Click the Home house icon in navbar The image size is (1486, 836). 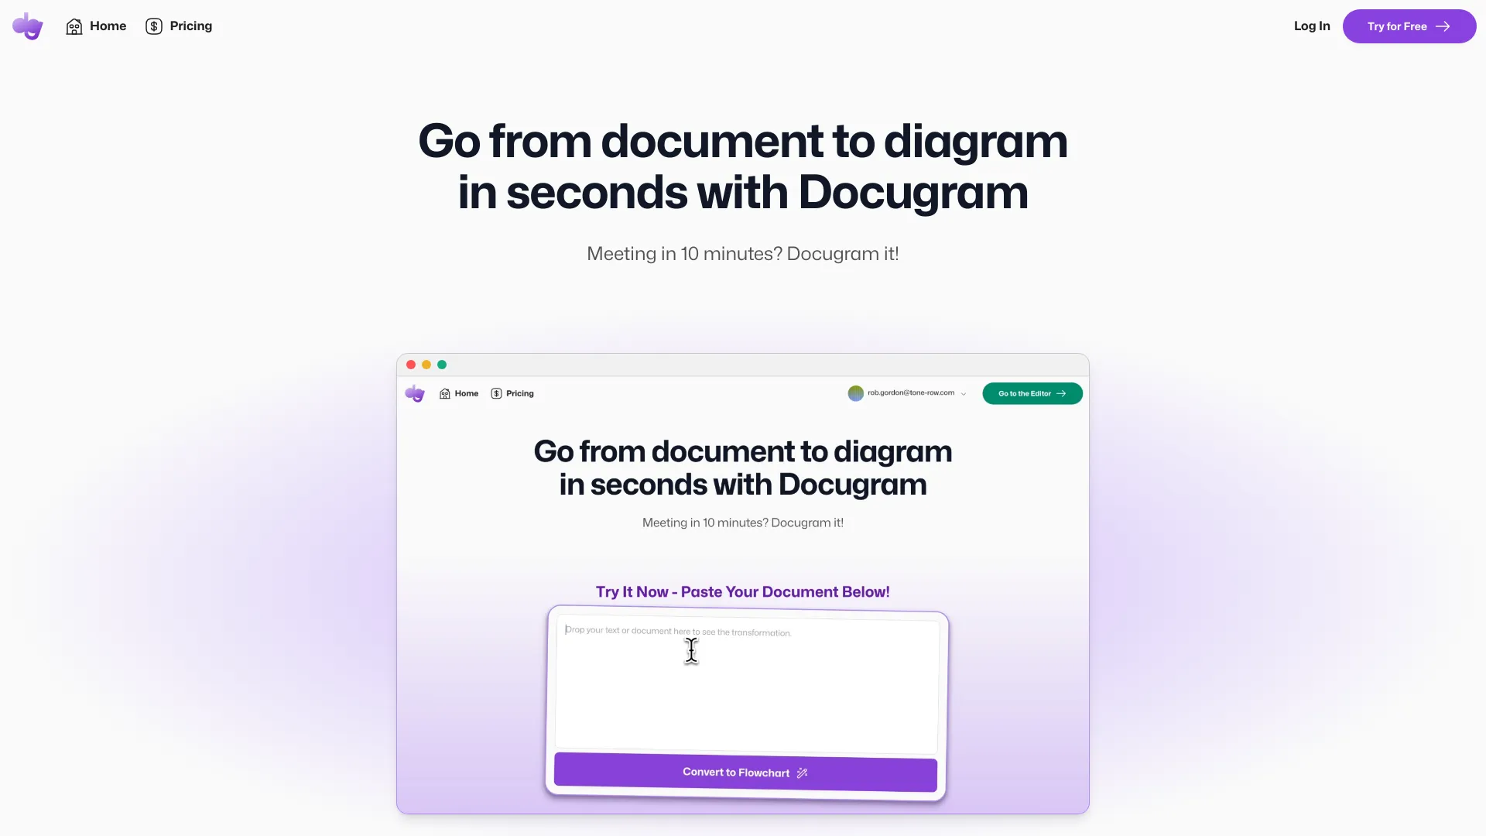(x=74, y=26)
